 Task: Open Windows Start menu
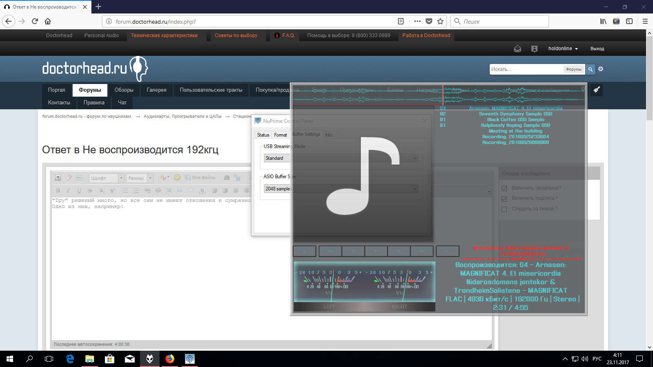[10, 359]
